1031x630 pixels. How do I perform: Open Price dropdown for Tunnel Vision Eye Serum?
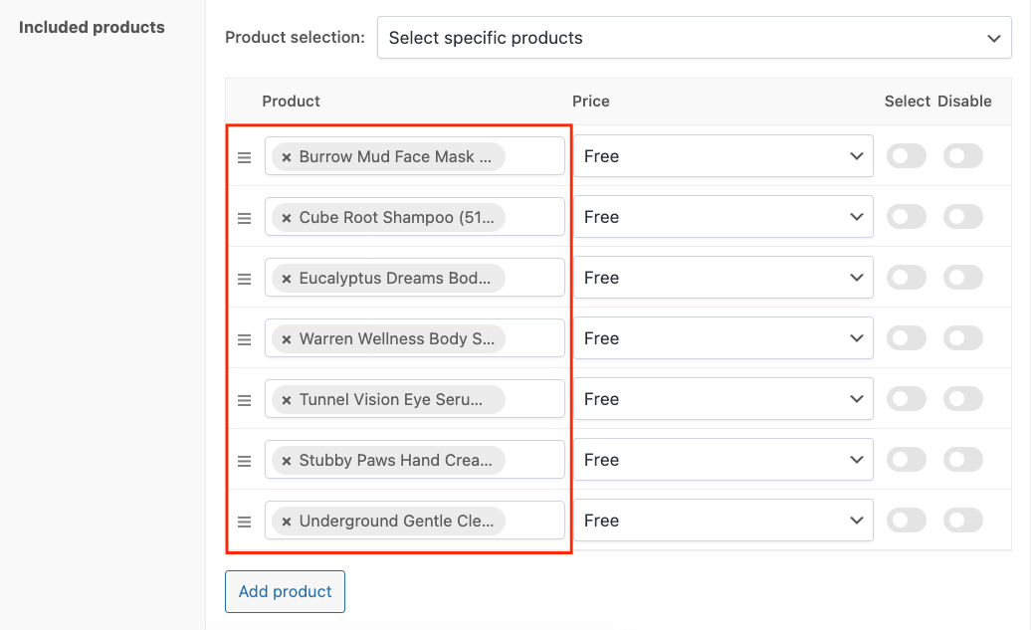click(722, 399)
